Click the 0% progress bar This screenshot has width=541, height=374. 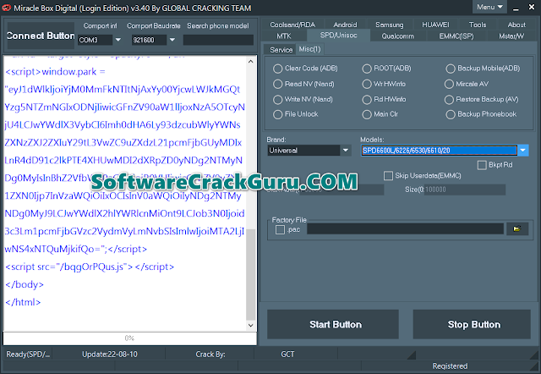(x=129, y=338)
